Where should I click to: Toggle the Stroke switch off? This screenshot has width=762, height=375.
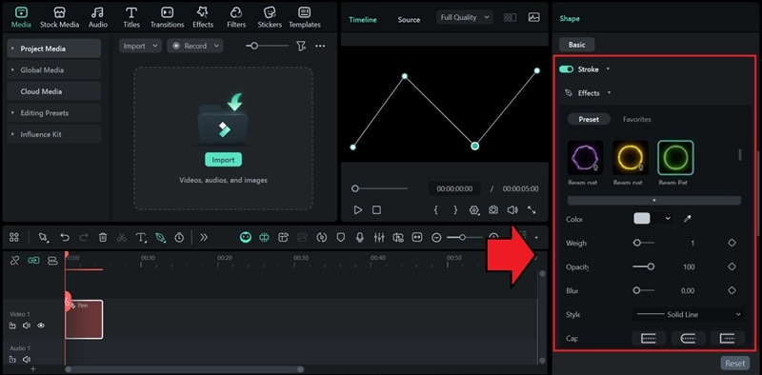(x=566, y=69)
